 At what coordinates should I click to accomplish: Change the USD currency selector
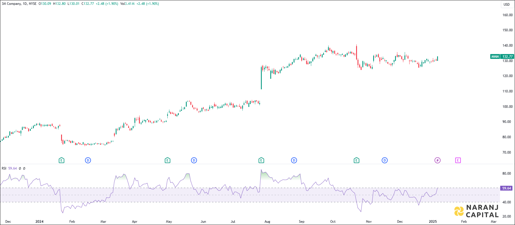[x=507, y=4]
